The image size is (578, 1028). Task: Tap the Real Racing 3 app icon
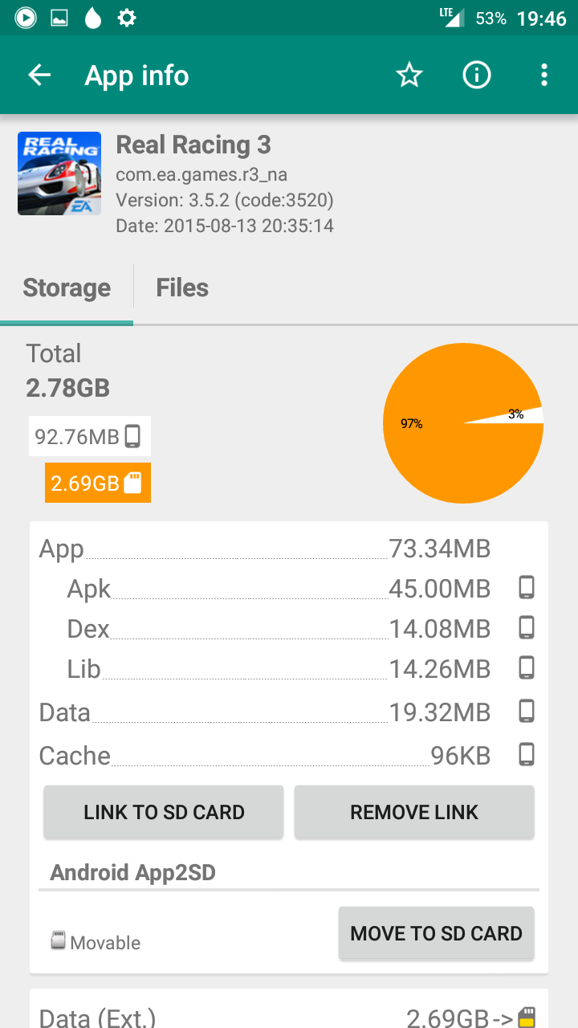(x=59, y=173)
